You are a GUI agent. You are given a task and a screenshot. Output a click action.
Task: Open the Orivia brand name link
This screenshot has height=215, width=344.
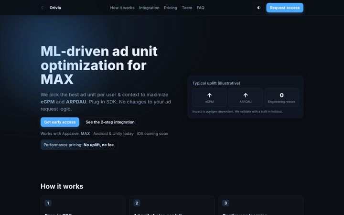[55, 8]
